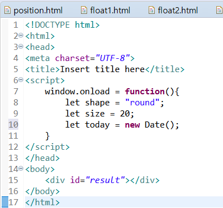
Task: Click line number 17 in the gutter
Action: (13, 202)
